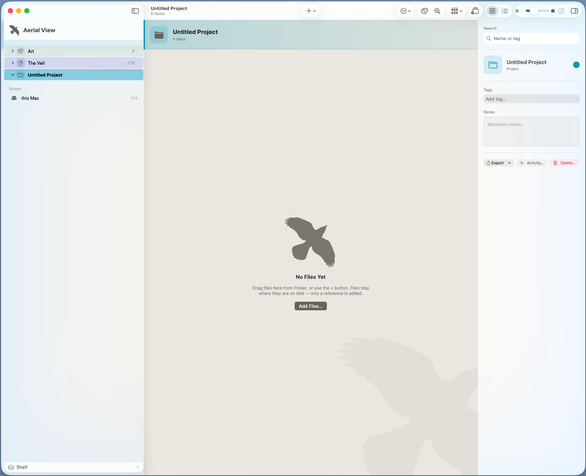Select Untitled Project in sidebar
Image resolution: width=586 pixels, height=476 pixels.
(x=74, y=75)
